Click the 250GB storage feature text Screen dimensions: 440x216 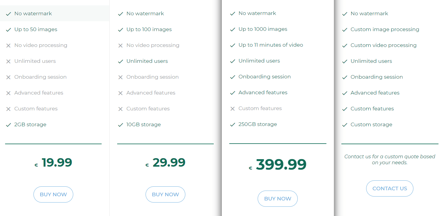pos(257,124)
